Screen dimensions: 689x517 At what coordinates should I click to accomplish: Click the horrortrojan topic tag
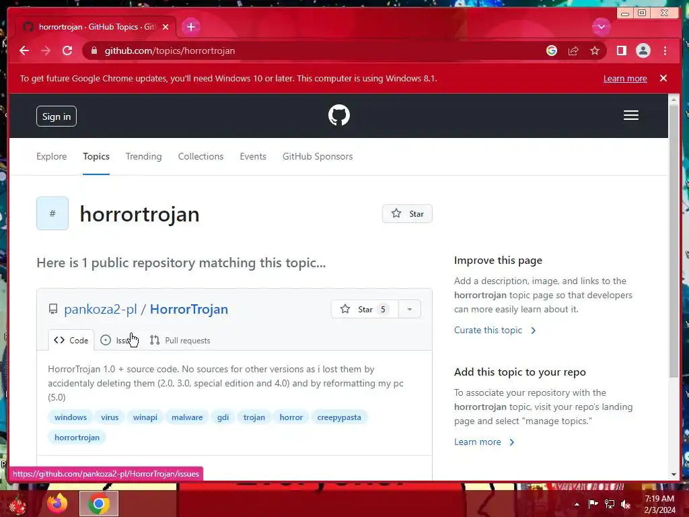point(77,438)
